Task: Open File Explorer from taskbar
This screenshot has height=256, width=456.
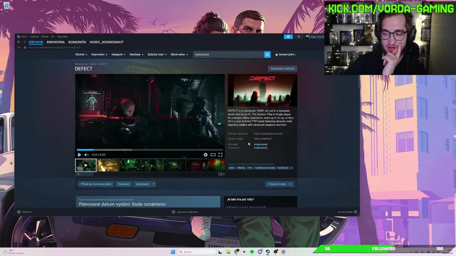Action: click(x=228, y=252)
